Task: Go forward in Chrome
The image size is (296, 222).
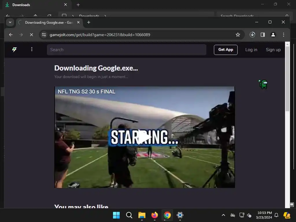Action: point(21,35)
